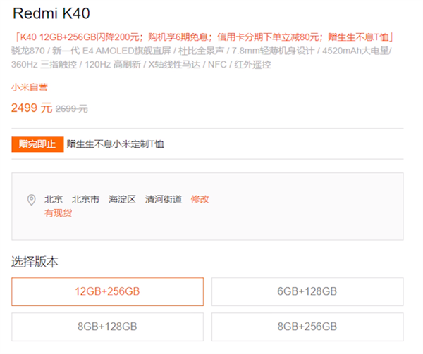This screenshot has height=354, width=423.
Task: Click the 海淀区 district text
Action: (x=122, y=199)
